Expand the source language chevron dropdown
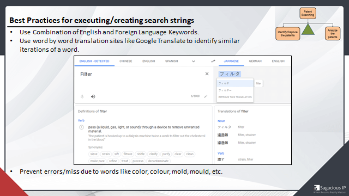This screenshot has width=349, height=196. pyautogui.click(x=194, y=62)
